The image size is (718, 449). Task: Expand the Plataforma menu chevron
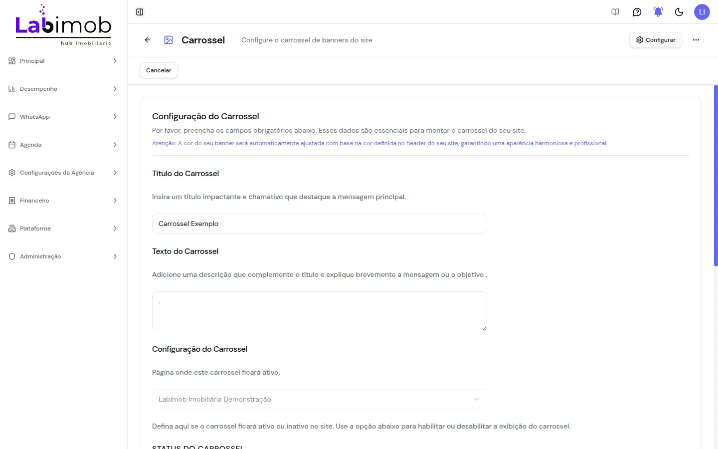click(115, 228)
